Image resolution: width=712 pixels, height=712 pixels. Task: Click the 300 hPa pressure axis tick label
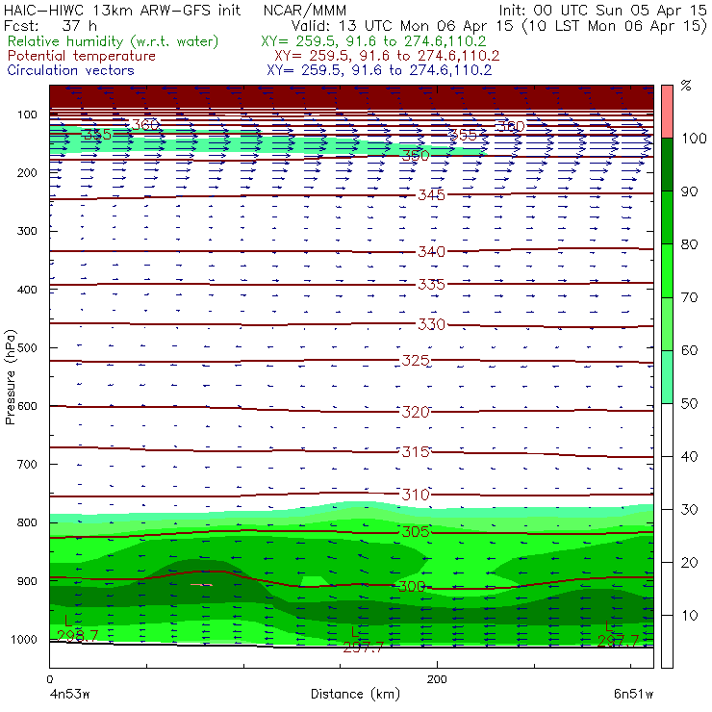click(x=28, y=231)
